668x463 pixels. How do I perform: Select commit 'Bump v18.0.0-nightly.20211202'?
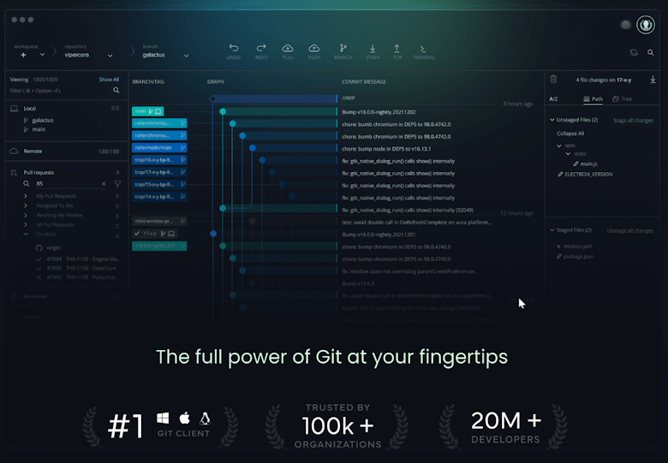379,112
